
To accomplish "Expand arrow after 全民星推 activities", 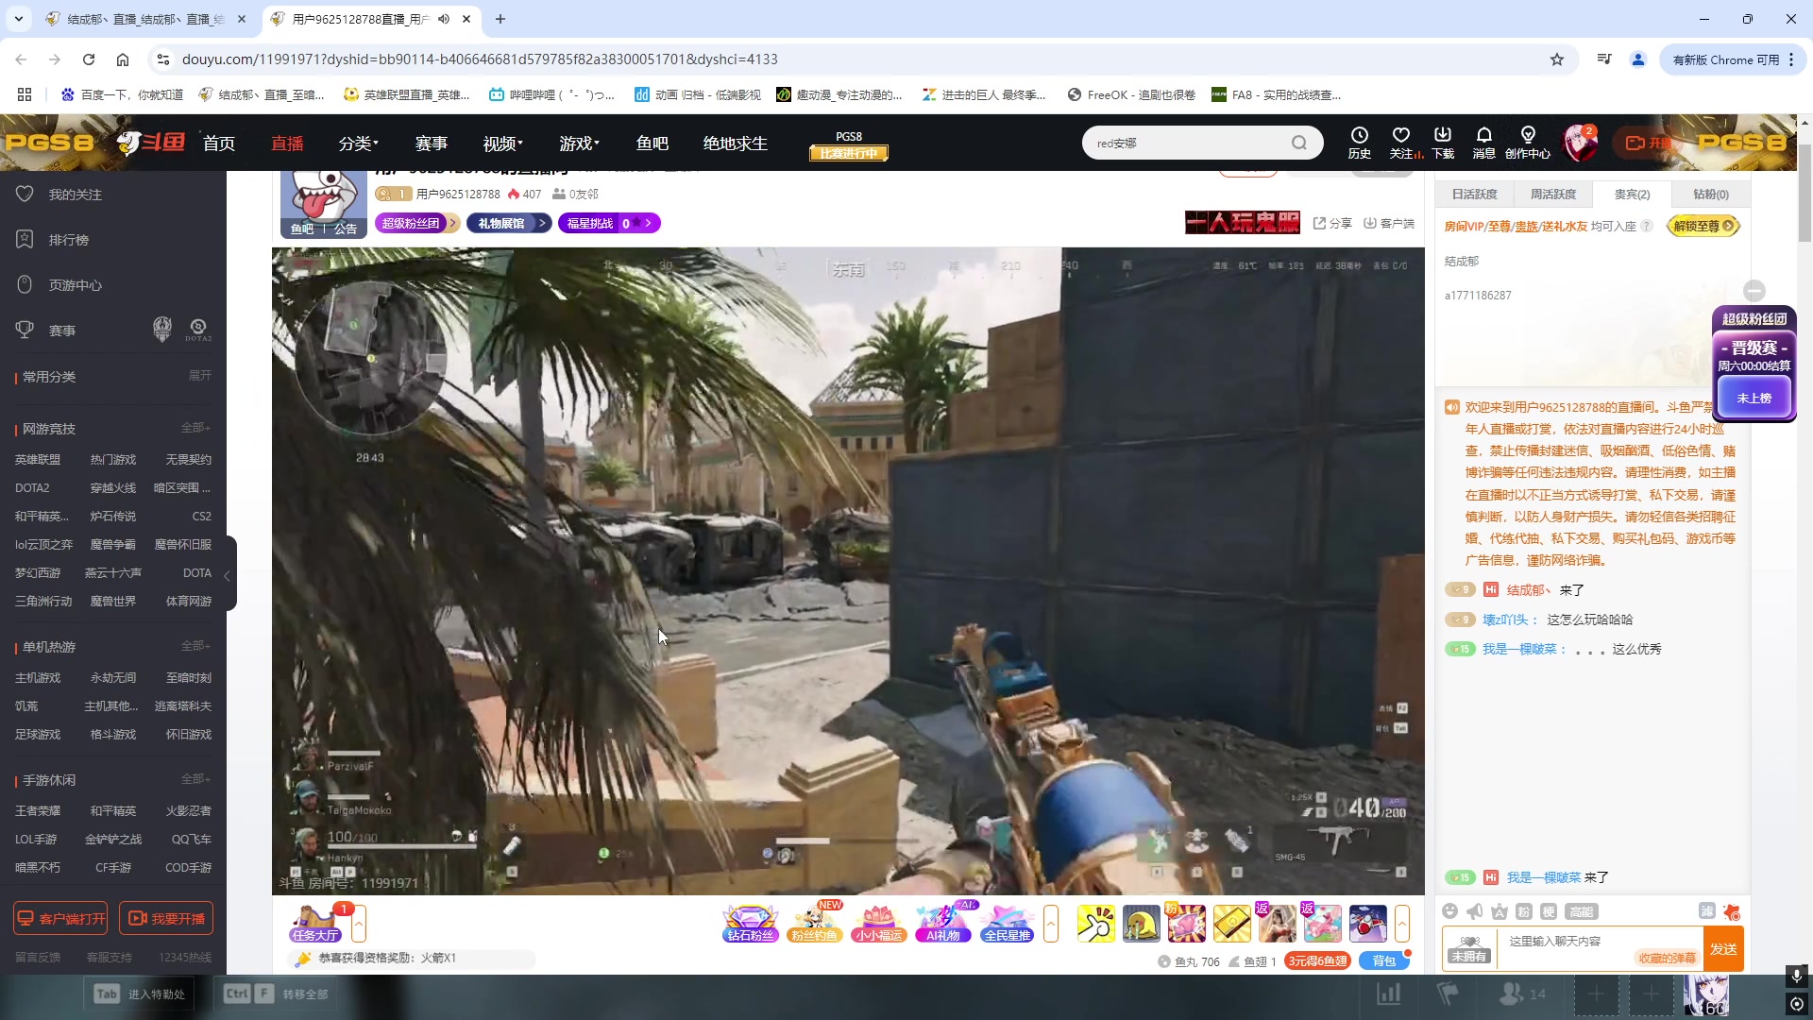I will click(x=1051, y=923).
